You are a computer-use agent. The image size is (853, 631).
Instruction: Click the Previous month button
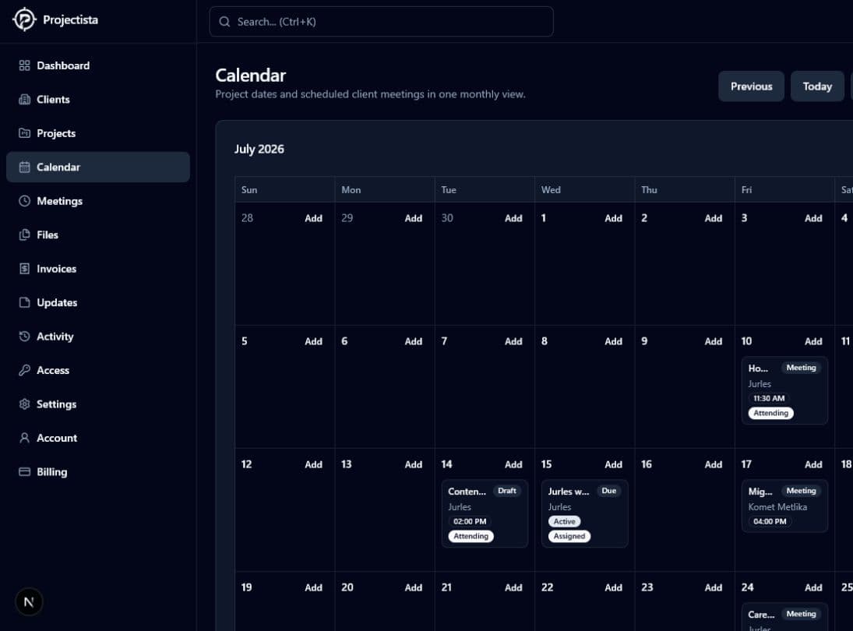coord(751,86)
